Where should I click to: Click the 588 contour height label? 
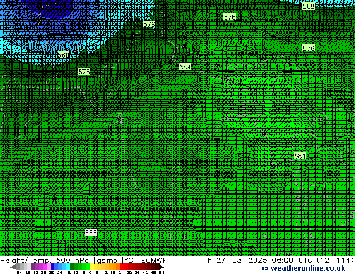pyautogui.click(x=91, y=233)
